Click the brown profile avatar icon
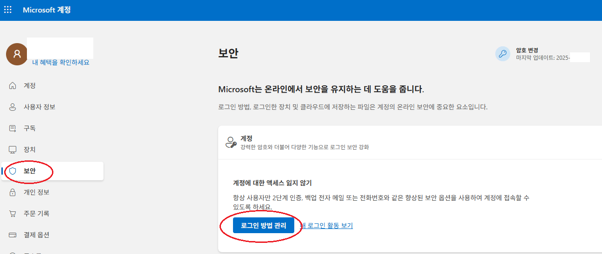The image size is (602, 254). (17, 54)
